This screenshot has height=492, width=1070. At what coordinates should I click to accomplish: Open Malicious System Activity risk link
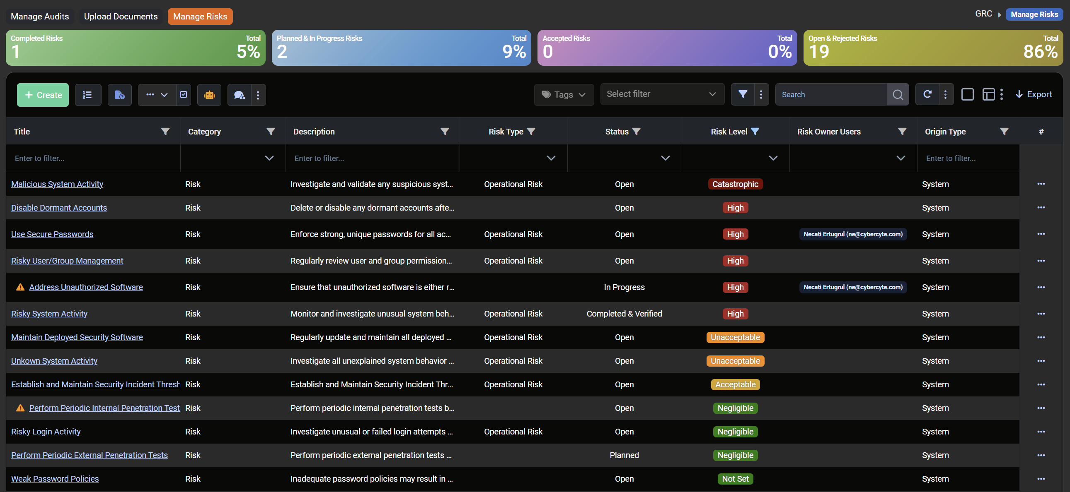pyautogui.click(x=57, y=184)
